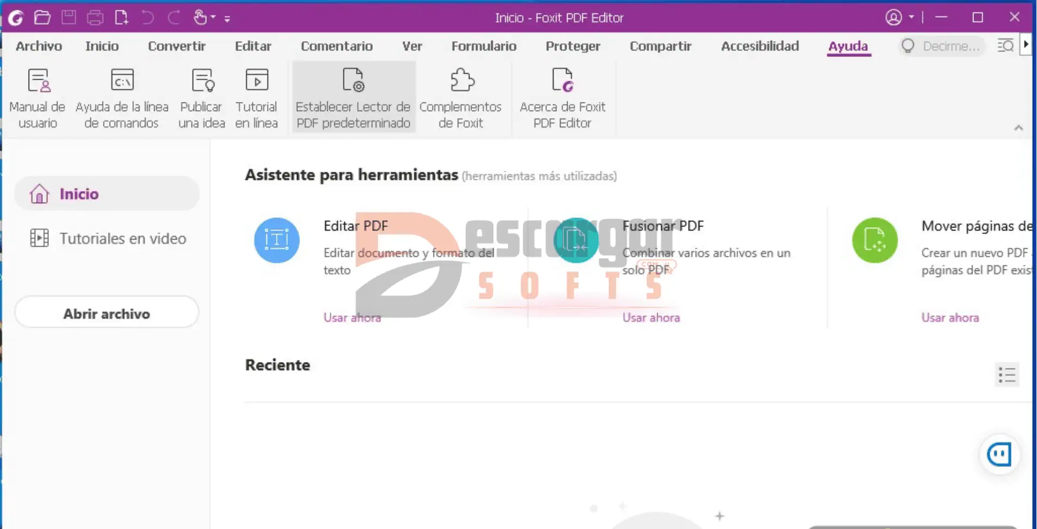Select Inicio in the left sidebar
Image resolution: width=1037 pixels, height=529 pixels.
(106, 193)
